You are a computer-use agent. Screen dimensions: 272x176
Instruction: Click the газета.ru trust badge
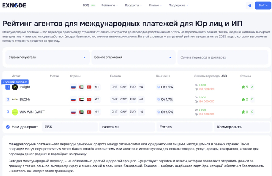(127, 127)
